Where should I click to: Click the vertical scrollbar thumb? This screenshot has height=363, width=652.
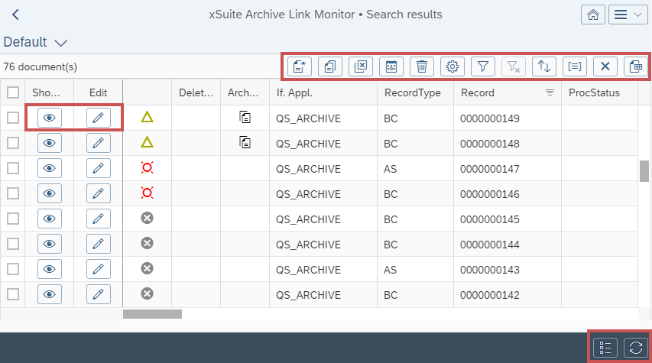644,171
